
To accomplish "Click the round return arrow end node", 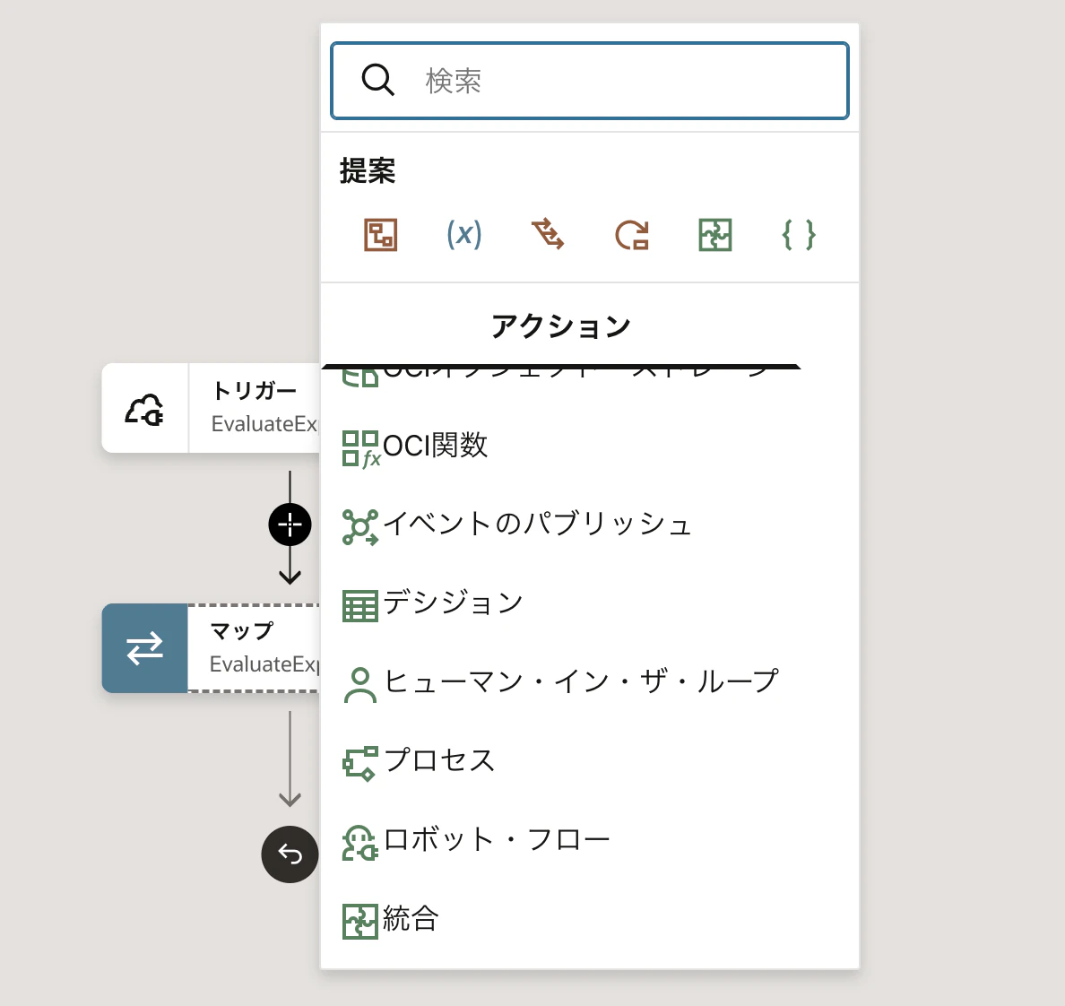I will click(290, 854).
